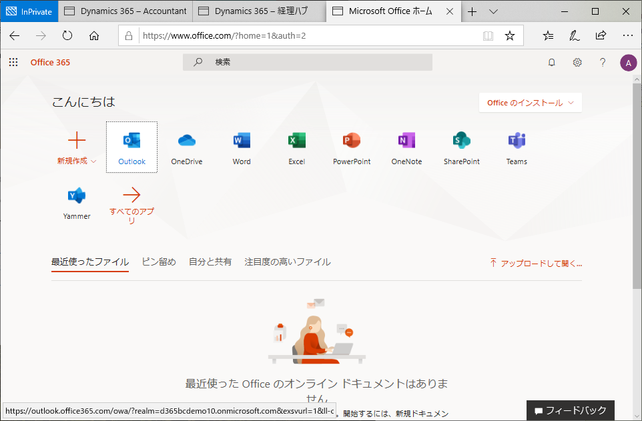
Task: Switch to Dynamics 365 – 経理ハブ tab
Action: pos(260,11)
